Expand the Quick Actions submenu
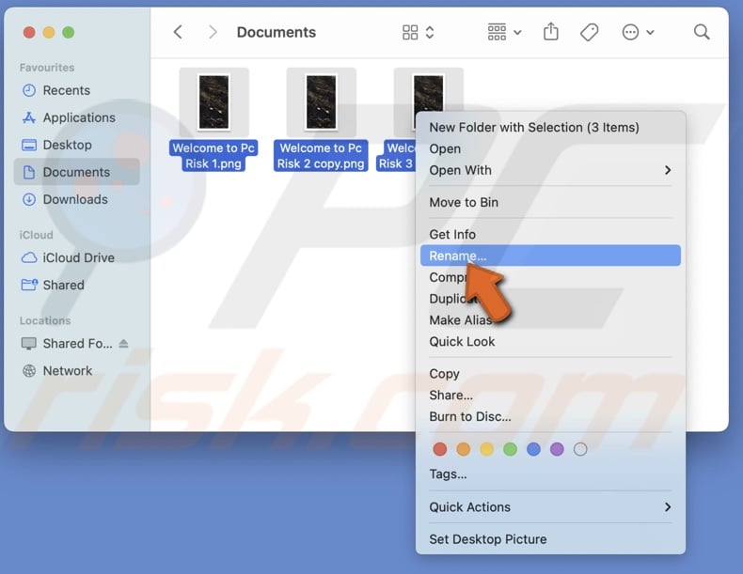 click(x=667, y=506)
